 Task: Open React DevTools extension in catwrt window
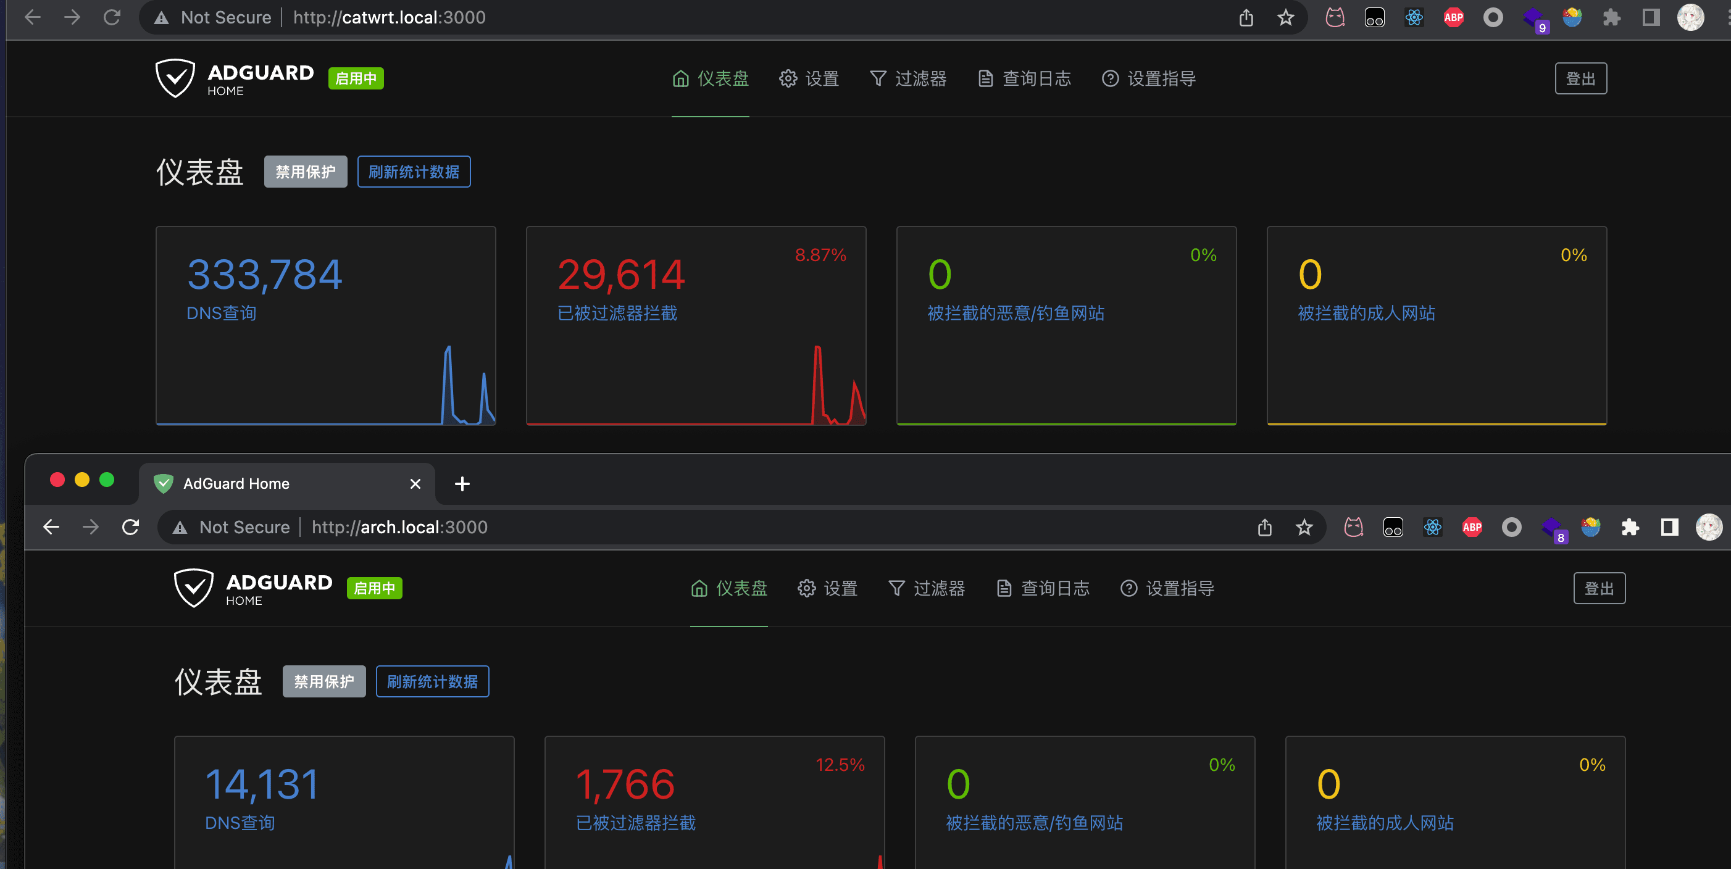(1414, 17)
